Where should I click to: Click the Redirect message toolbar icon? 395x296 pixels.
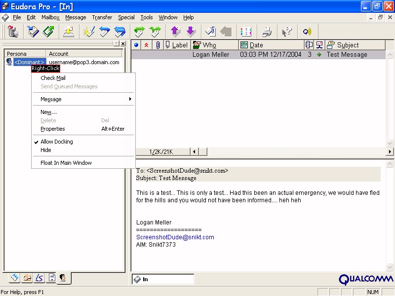[155, 32]
